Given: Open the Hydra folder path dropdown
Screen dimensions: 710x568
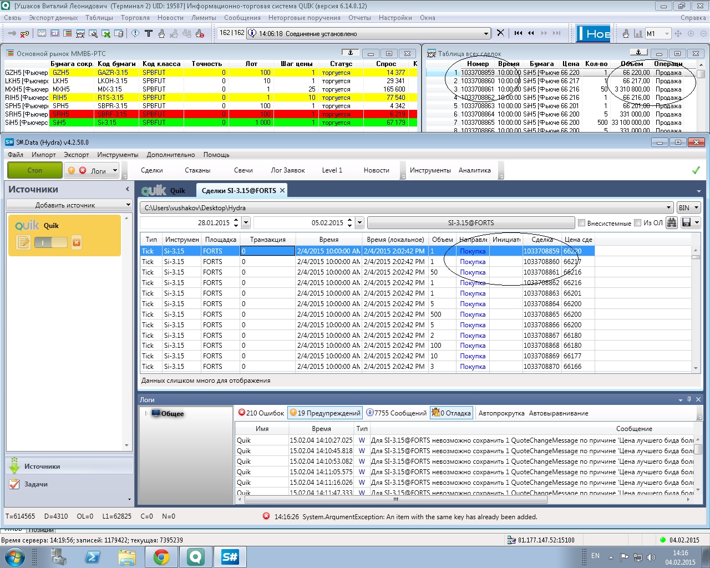Looking at the screenshot, I should tap(669, 207).
